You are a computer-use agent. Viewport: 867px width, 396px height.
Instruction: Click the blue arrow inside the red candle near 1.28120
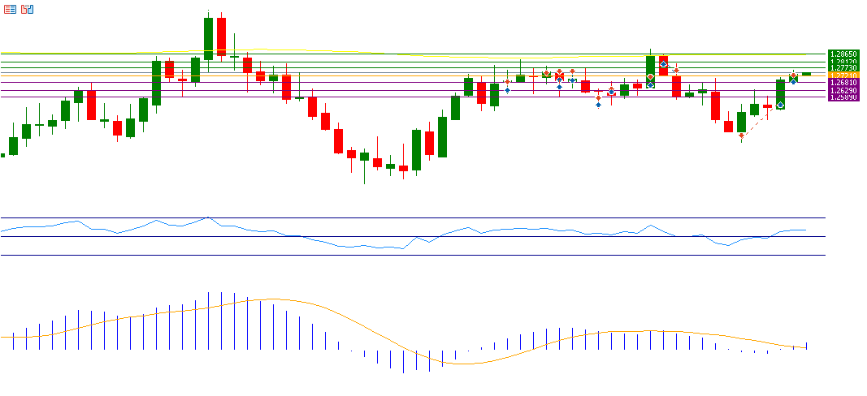tap(664, 63)
